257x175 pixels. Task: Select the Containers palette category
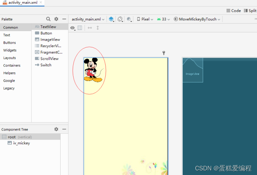(15, 65)
